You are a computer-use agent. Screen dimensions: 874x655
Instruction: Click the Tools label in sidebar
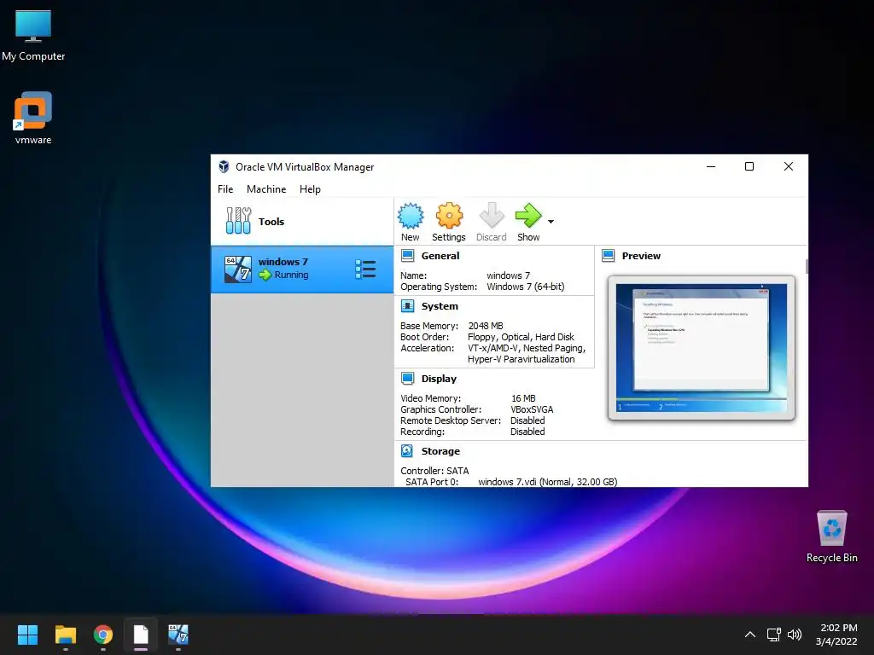[x=271, y=222]
